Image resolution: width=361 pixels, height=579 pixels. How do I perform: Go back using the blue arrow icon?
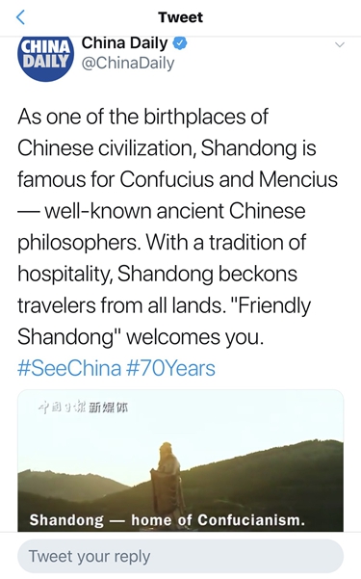(x=21, y=17)
